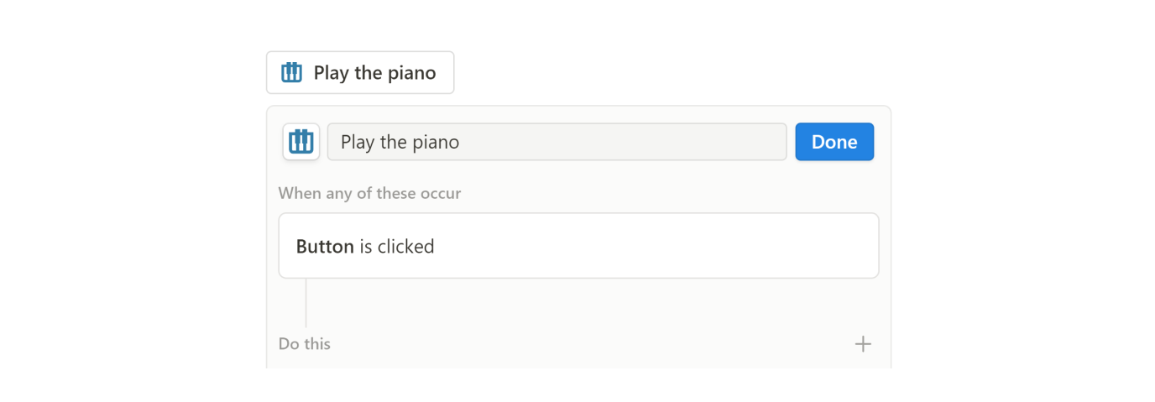Select the "Button is clicked" trigger card

[578, 246]
